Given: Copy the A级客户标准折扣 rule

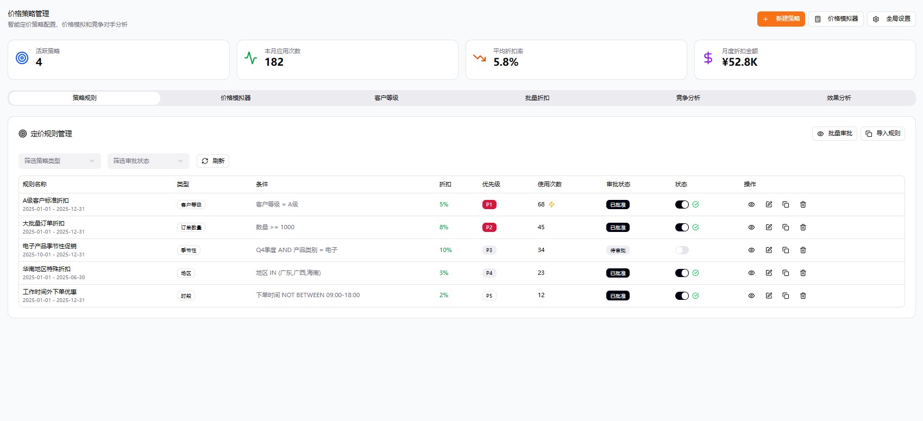Looking at the screenshot, I should coord(786,205).
